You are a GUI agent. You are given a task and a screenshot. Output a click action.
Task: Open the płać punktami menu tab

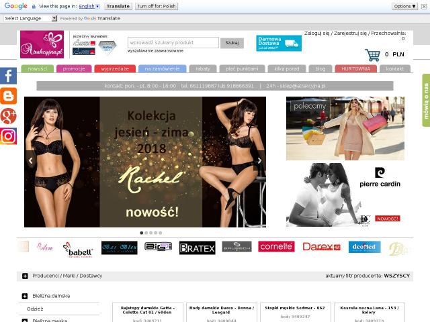242,68
